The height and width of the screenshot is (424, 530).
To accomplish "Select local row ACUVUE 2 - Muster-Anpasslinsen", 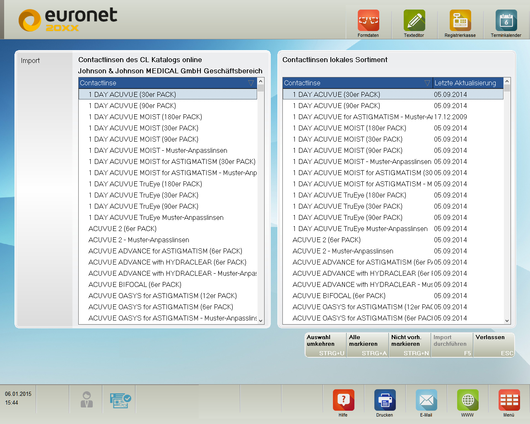I will (393, 251).
